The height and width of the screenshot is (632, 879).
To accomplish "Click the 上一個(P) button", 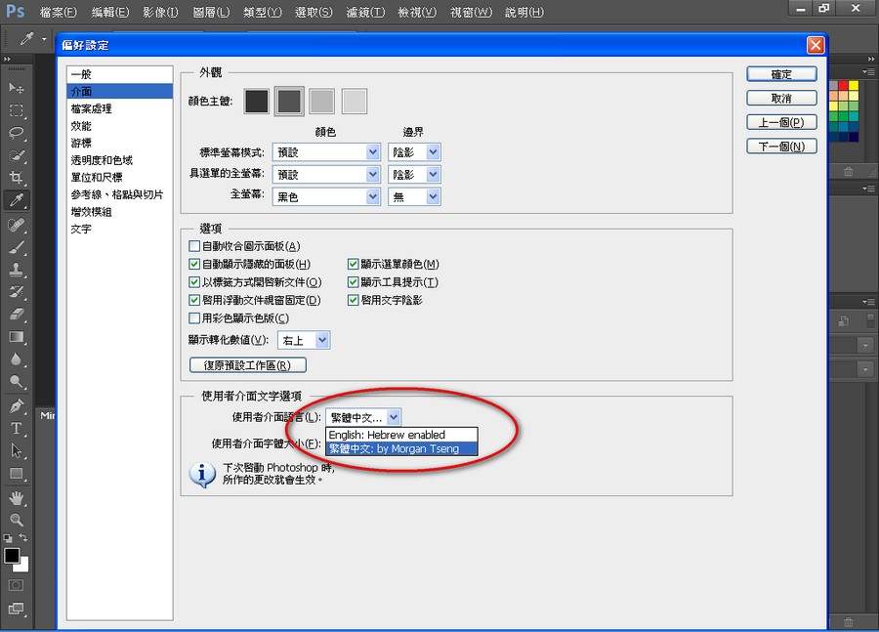I will [781, 122].
